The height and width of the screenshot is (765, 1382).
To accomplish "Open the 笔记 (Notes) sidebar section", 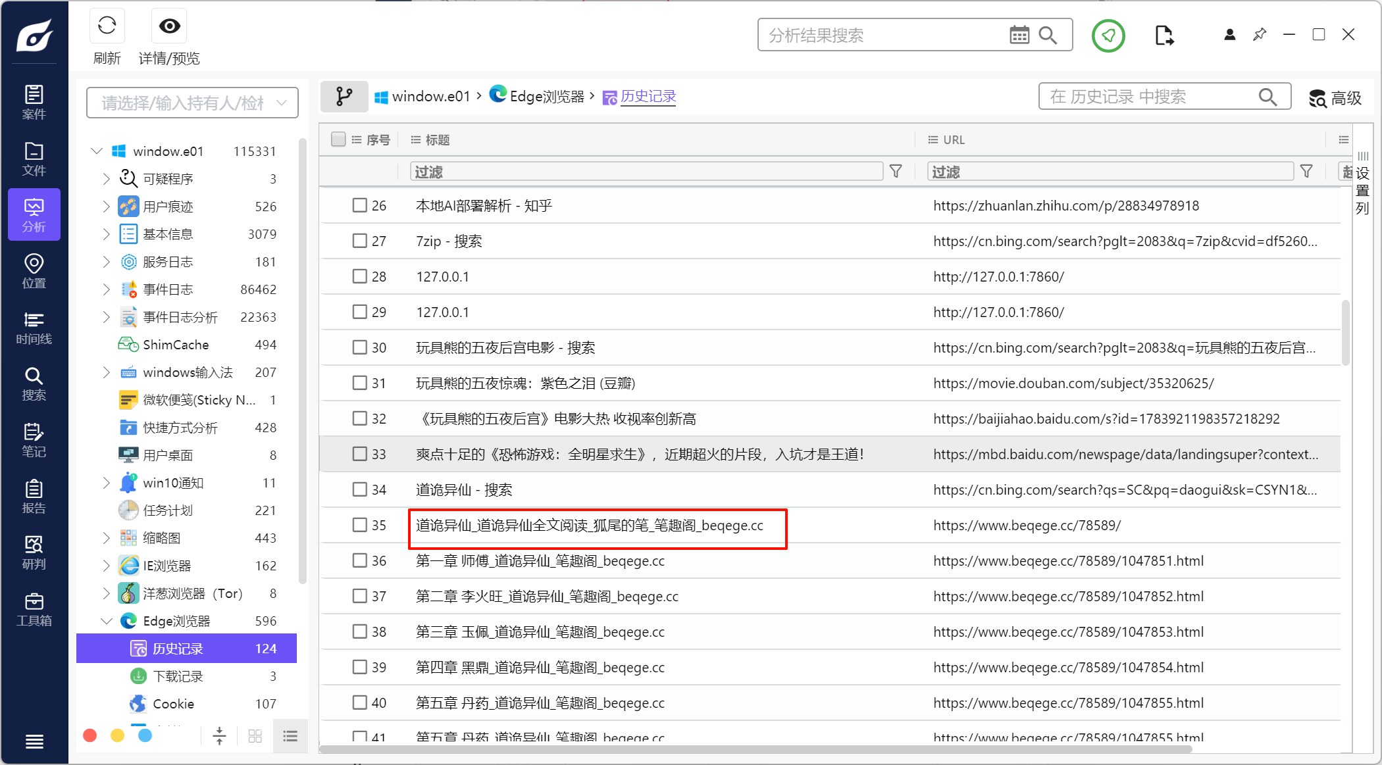I will pos(34,440).
